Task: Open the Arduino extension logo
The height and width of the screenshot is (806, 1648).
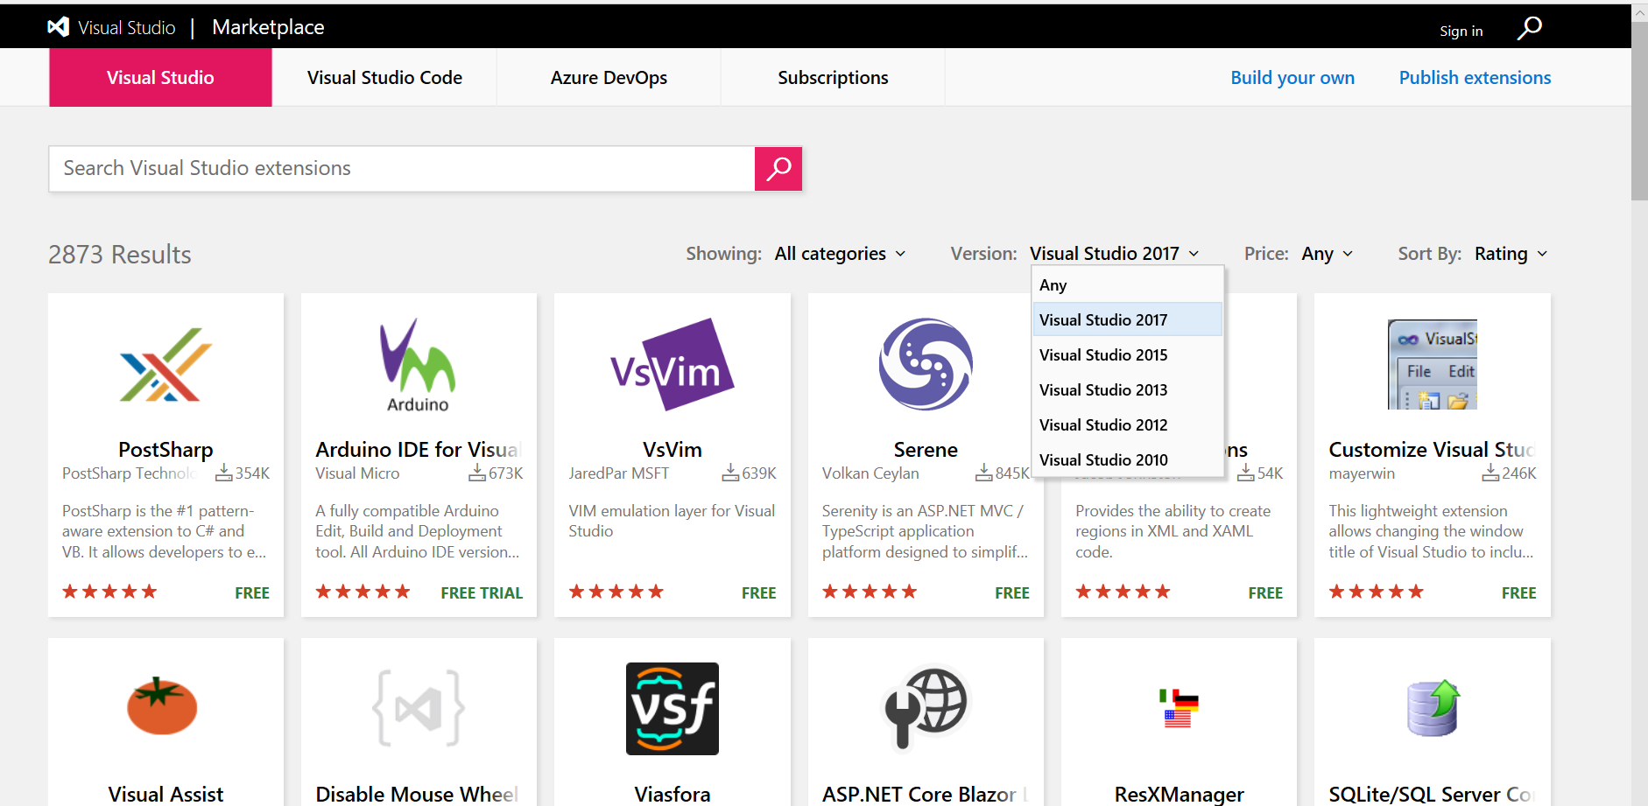Action: pyautogui.click(x=418, y=364)
